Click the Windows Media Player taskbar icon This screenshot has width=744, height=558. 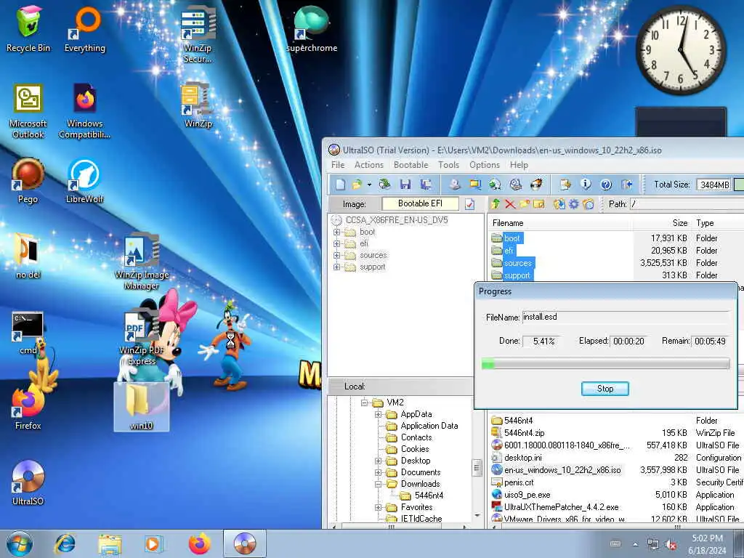tap(153, 543)
